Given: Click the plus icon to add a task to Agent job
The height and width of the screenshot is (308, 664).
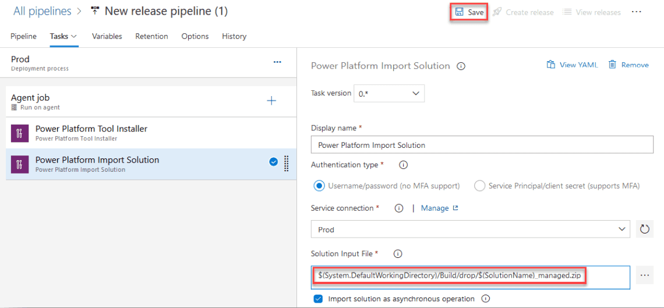Looking at the screenshot, I should click(x=271, y=101).
